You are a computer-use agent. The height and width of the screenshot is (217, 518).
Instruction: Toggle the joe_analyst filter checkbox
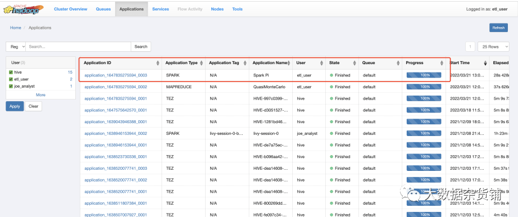(11, 86)
